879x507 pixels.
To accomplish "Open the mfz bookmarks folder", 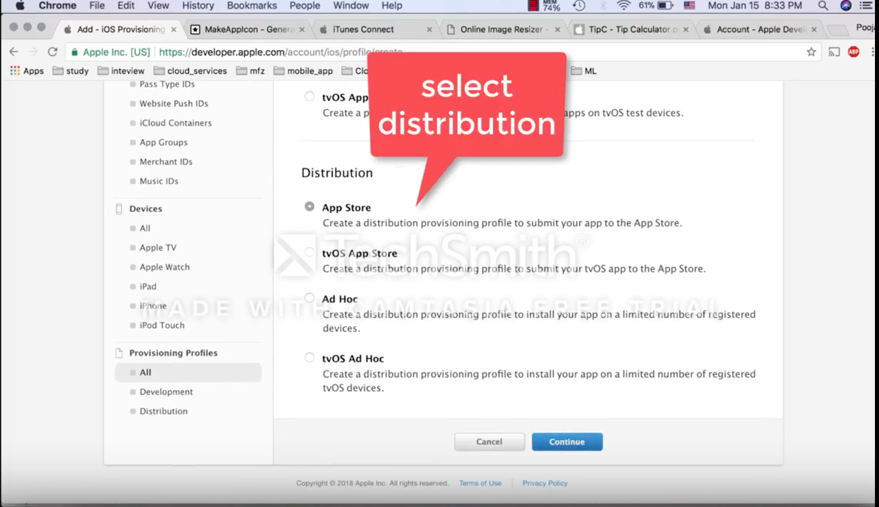I will (250, 70).
